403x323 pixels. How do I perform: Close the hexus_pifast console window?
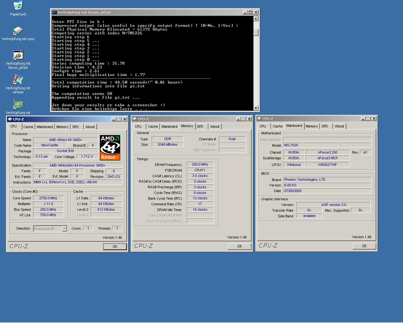(256, 12)
